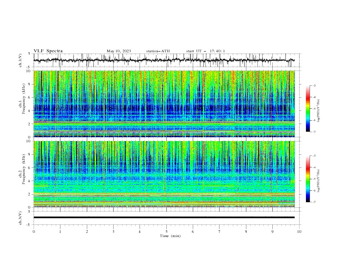Click the log(PSD) label beside ch.2 colorbar

[319, 181]
